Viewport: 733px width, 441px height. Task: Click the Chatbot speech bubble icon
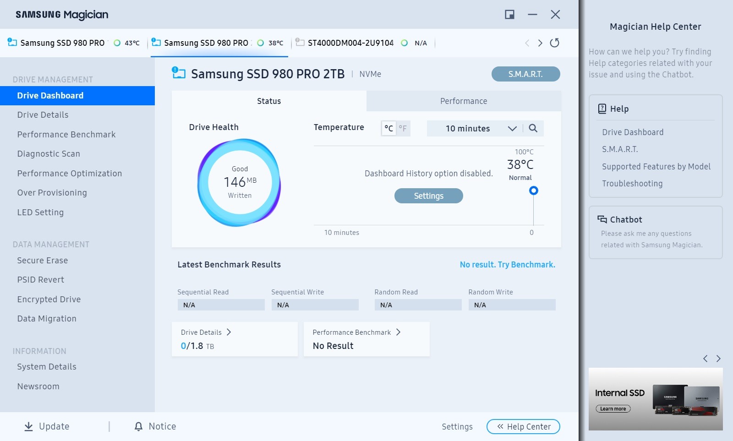coord(602,219)
